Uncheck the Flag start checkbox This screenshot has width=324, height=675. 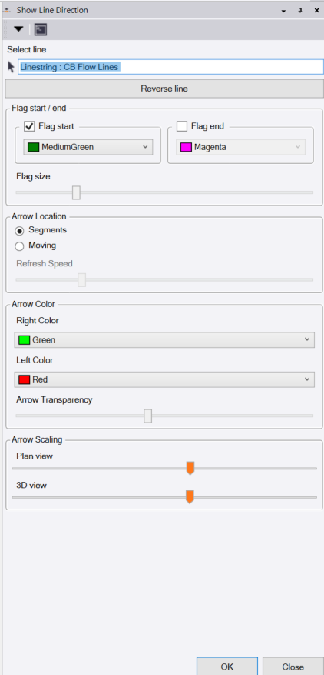point(29,126)
